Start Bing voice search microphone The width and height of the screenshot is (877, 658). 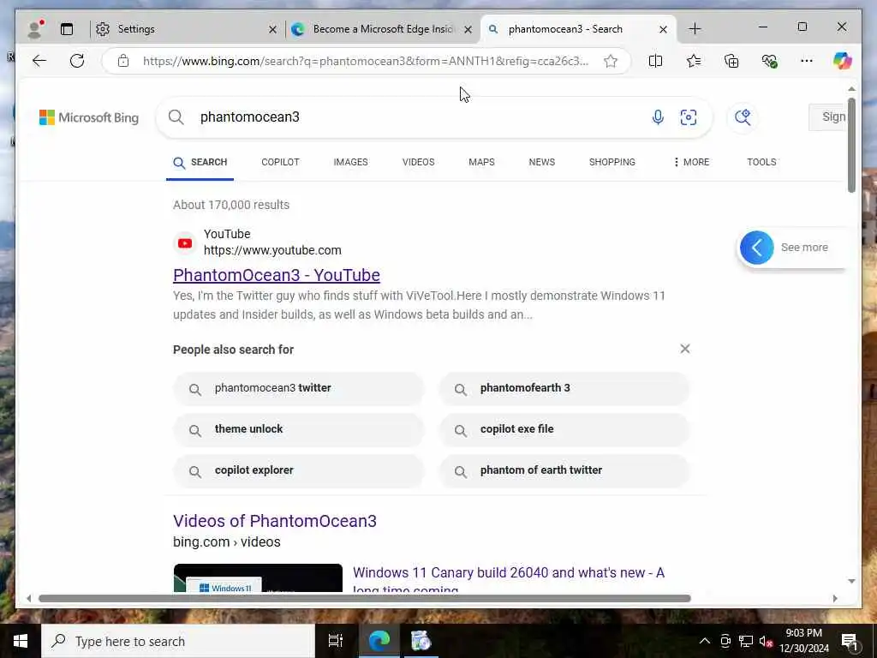tap(658, 117)
